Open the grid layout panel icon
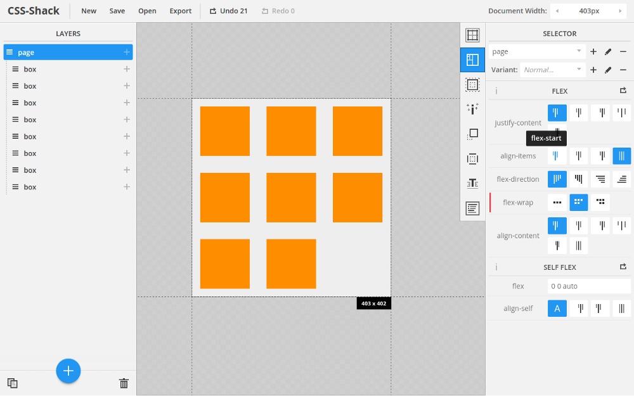634x396 pixels. pos(472,35)
